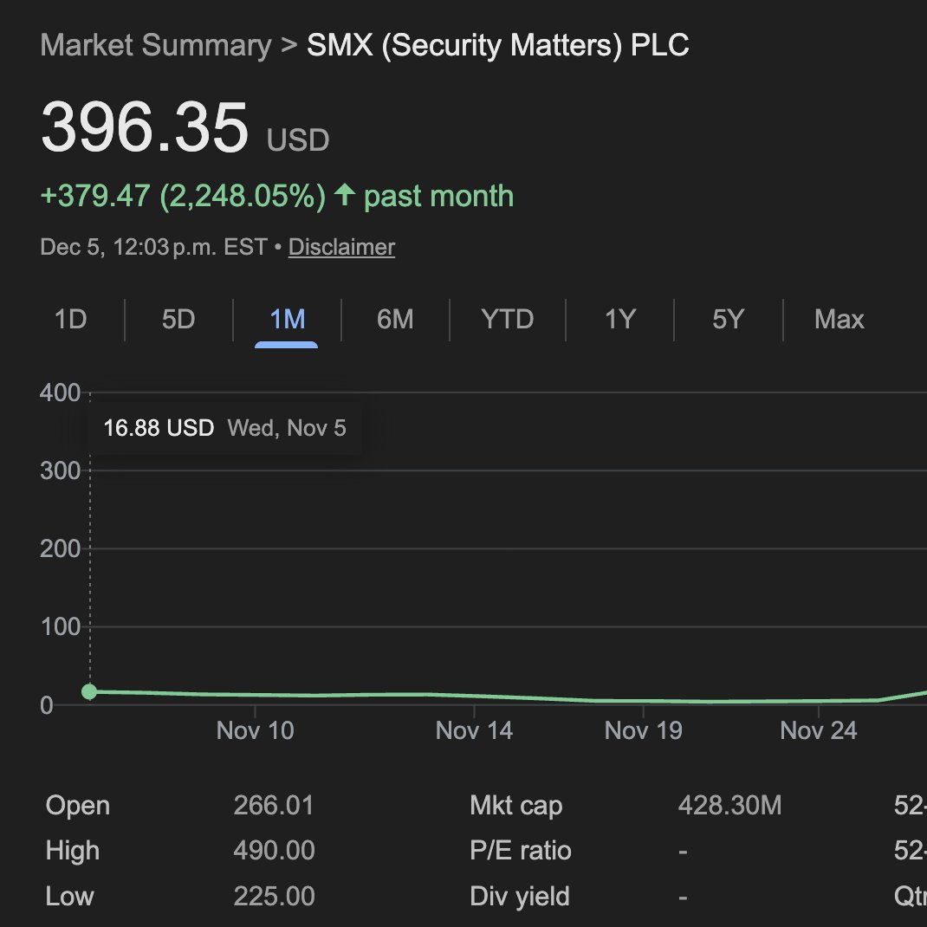Click the Nov 14 axis label
The height and width of the screenshot is (927, 927).
(474, 730)
